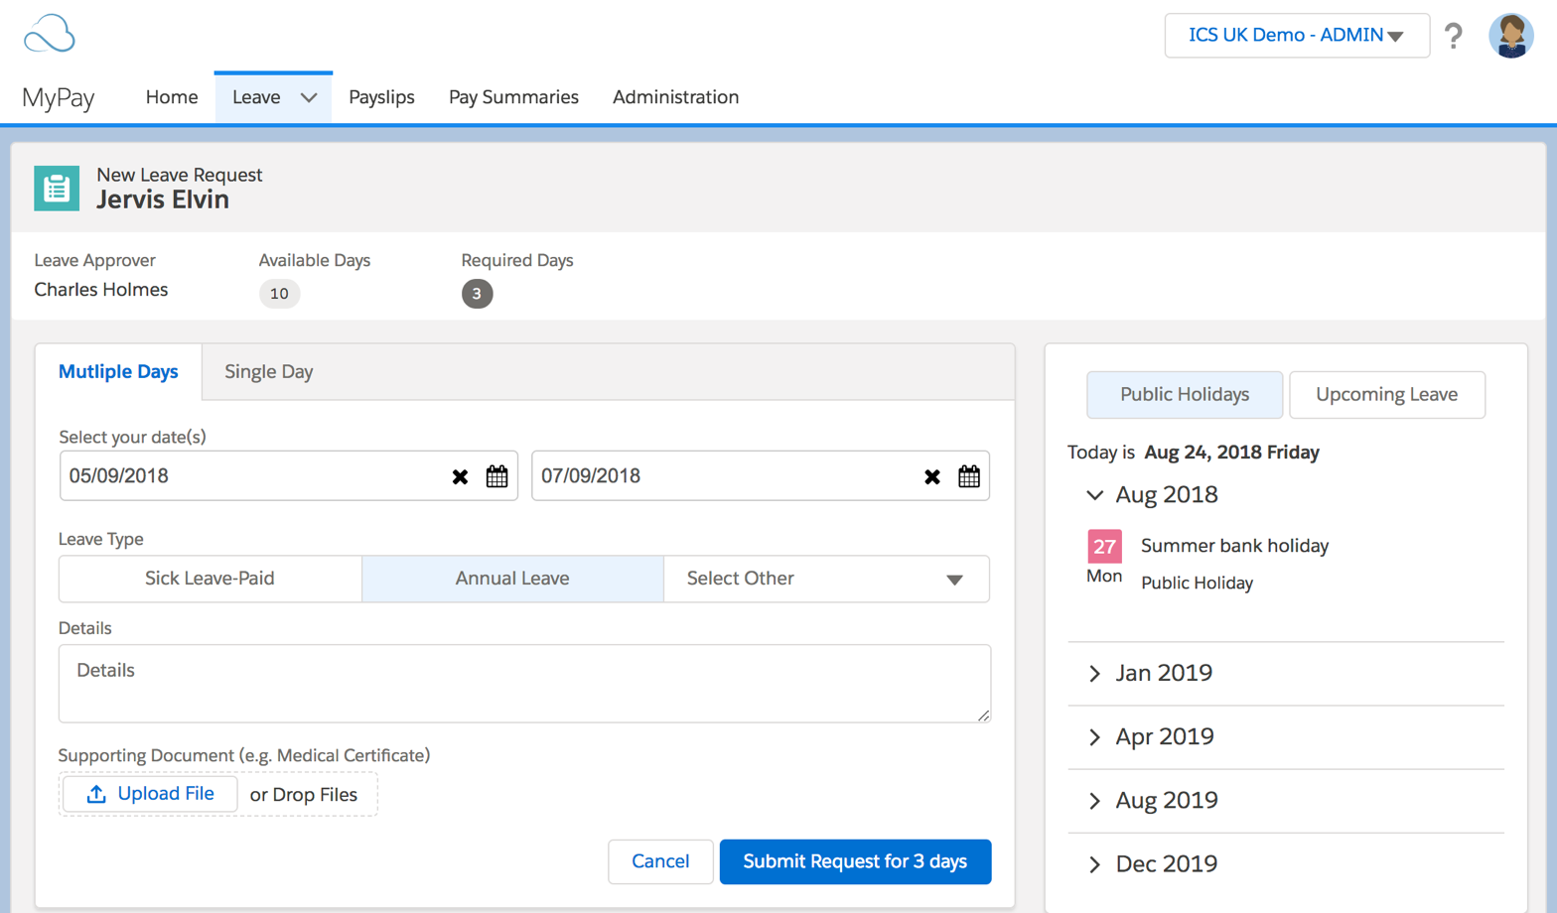Click the Available Days 10 badge
The width and height of the screenshot is (1557, 913).
coord(279,294)
